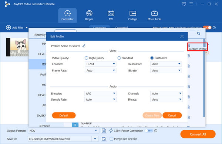Click the fifth profile gear icon
222x144 pixels.
coord(189,87)
